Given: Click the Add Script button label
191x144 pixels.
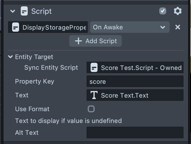Looking at the screenshot, I should coord(101,41).
